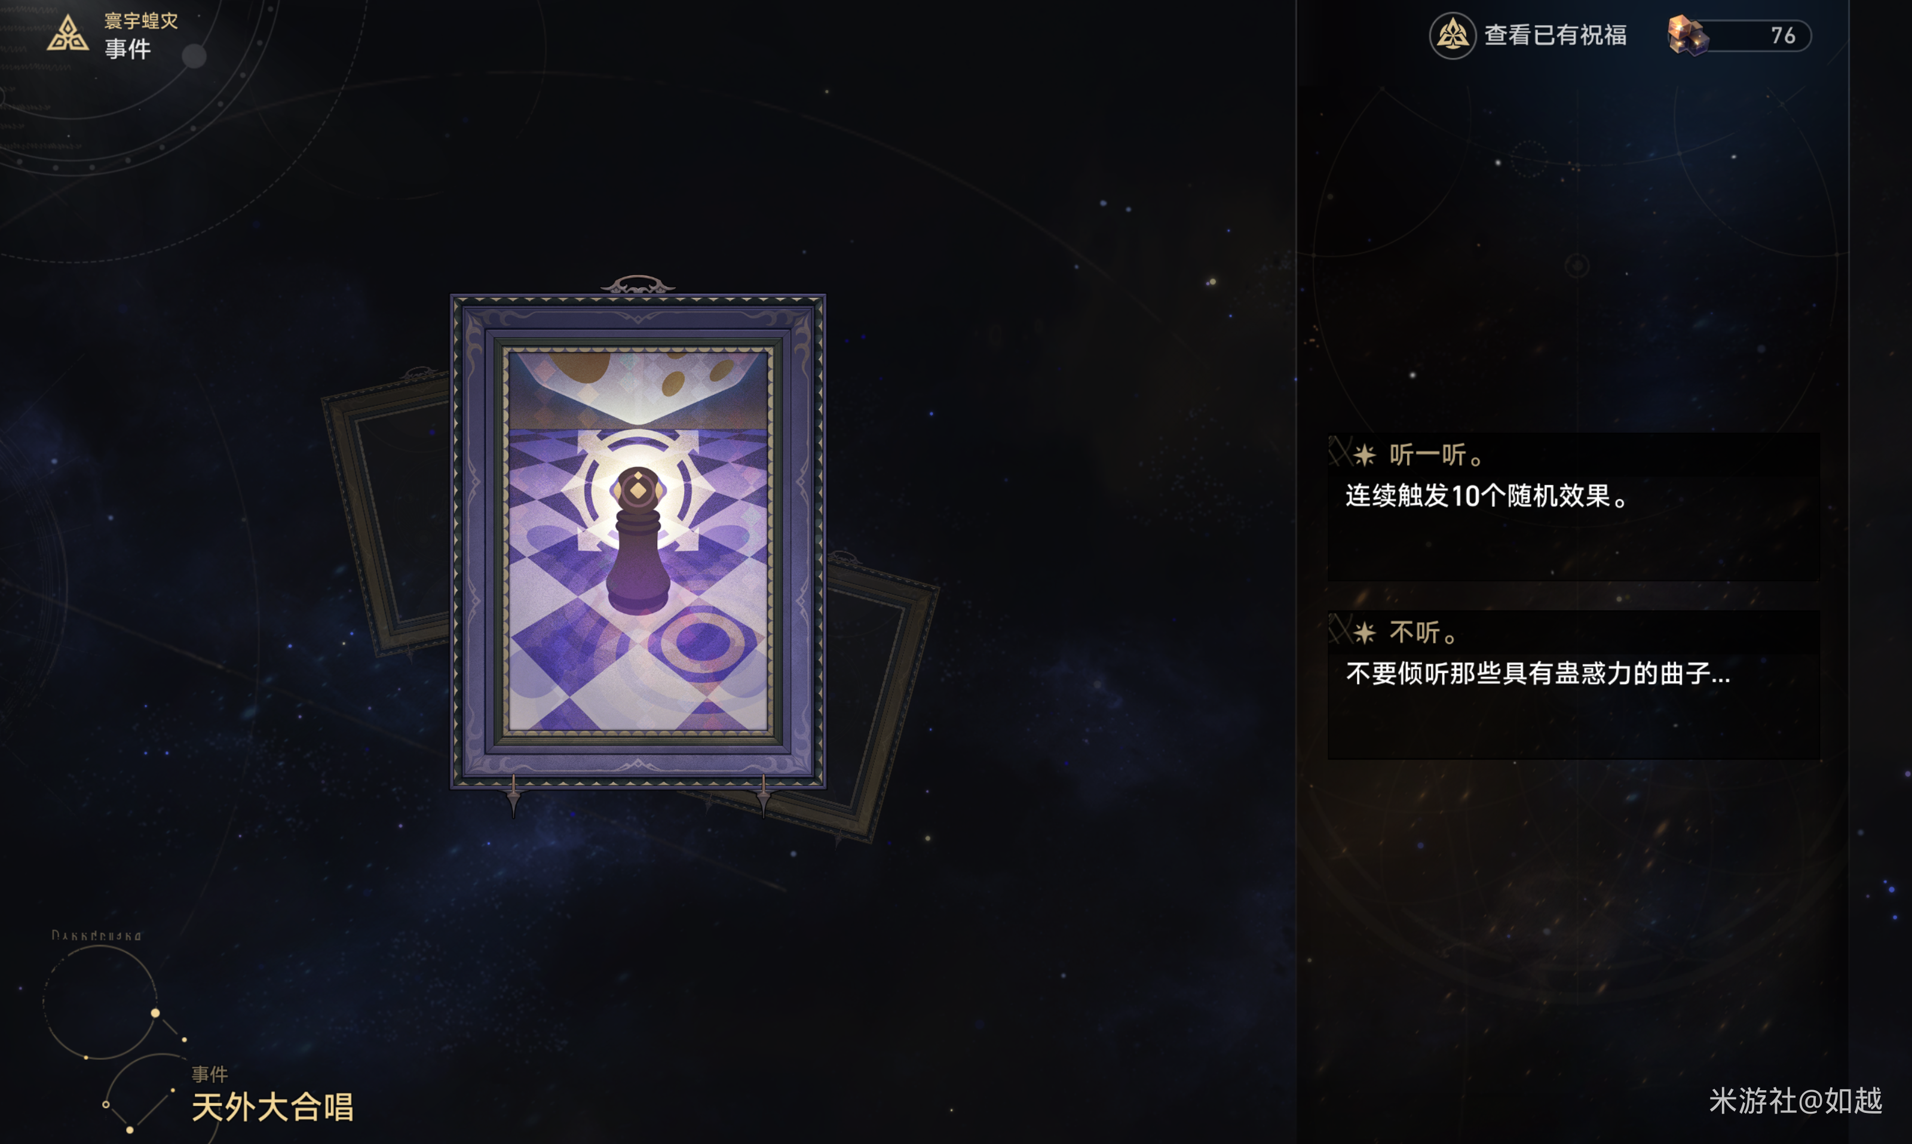Open 查看已有祝福 to view blessings
This screenshot has height=1144, width=1912.
tap(1556, 35)
